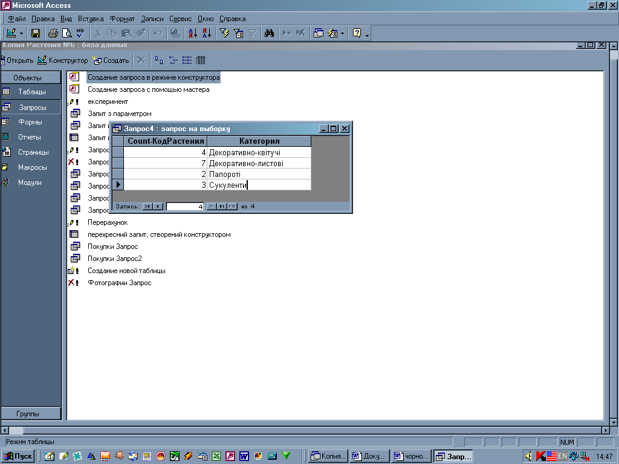Image resolution: width=619 pixels, height=464 pixels.
Task: Click the Help question mark icon
Action: [357, 33]
